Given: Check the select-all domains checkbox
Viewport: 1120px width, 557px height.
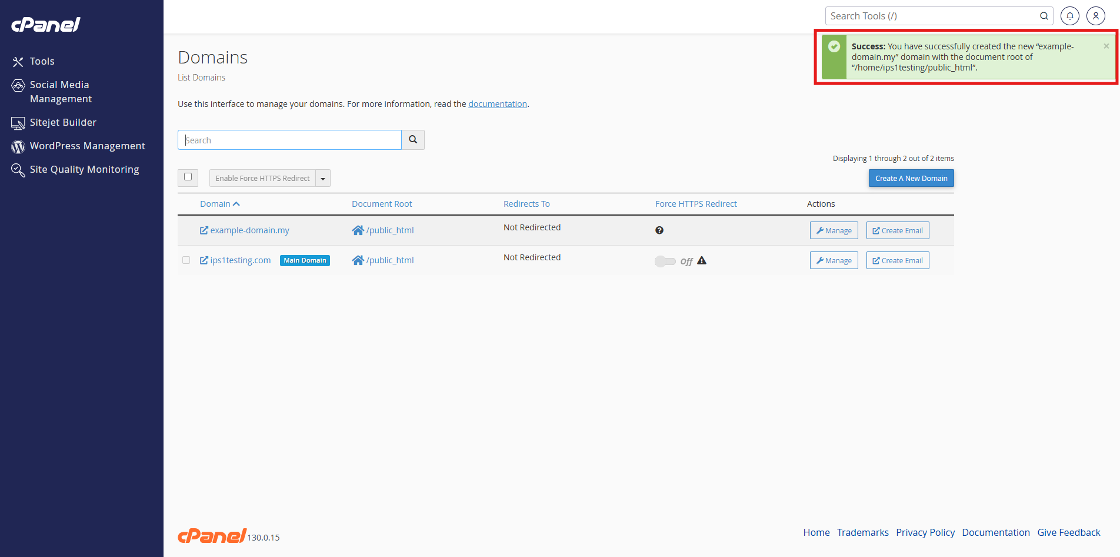Looking at the screenshot, I should coord(188,177).
